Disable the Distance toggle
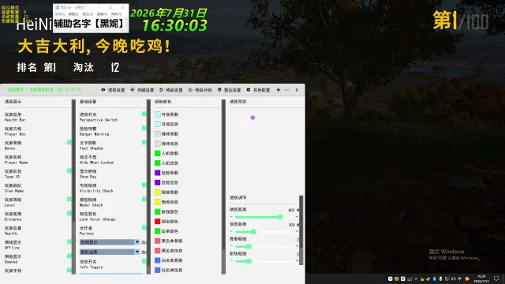This screenshot has width=505, height=284. pyautogui.click(x=69, y=214)
